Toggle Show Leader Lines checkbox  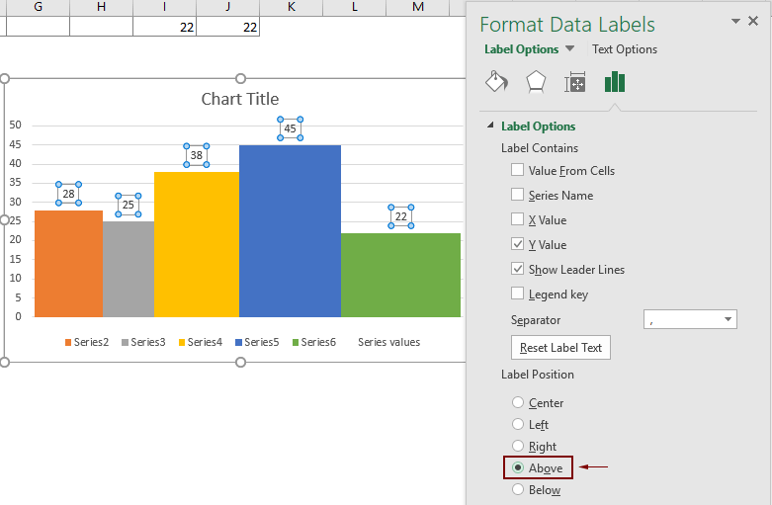[x=518, y=269]
